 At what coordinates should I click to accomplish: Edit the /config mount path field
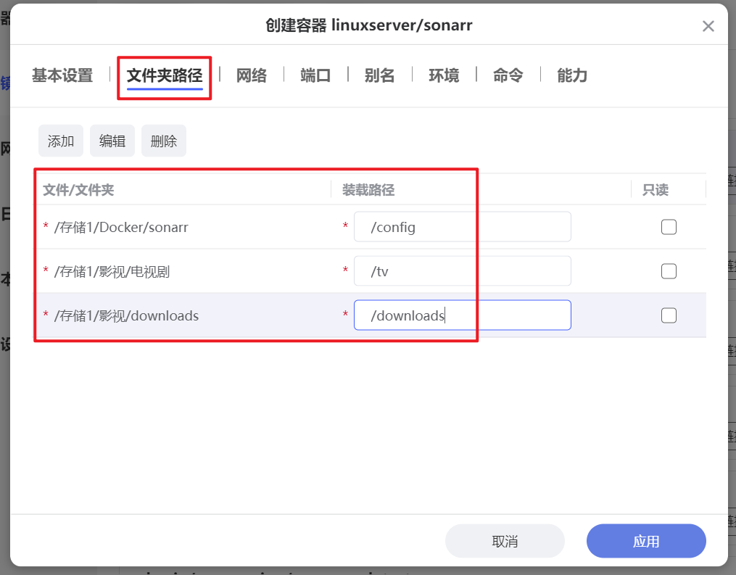point(463,227)
